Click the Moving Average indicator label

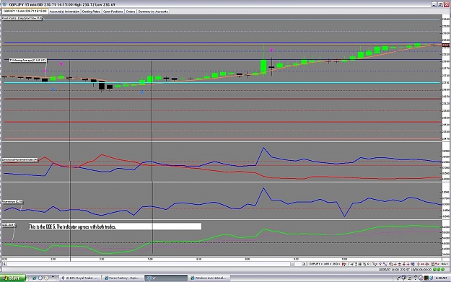pos(27,61)
